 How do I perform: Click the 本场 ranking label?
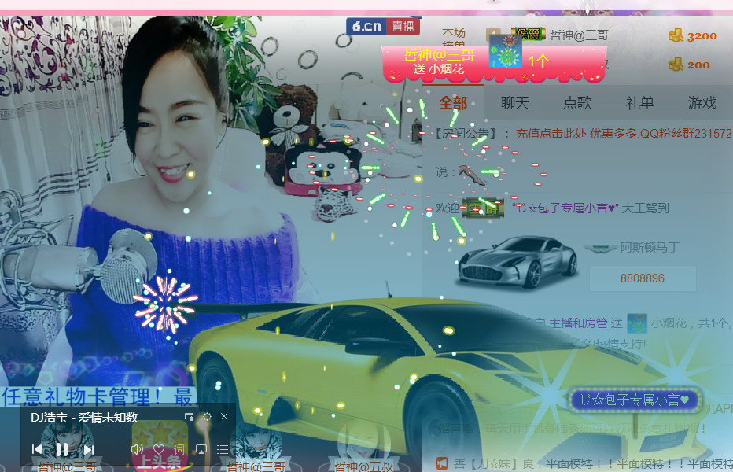pos(454,32)
